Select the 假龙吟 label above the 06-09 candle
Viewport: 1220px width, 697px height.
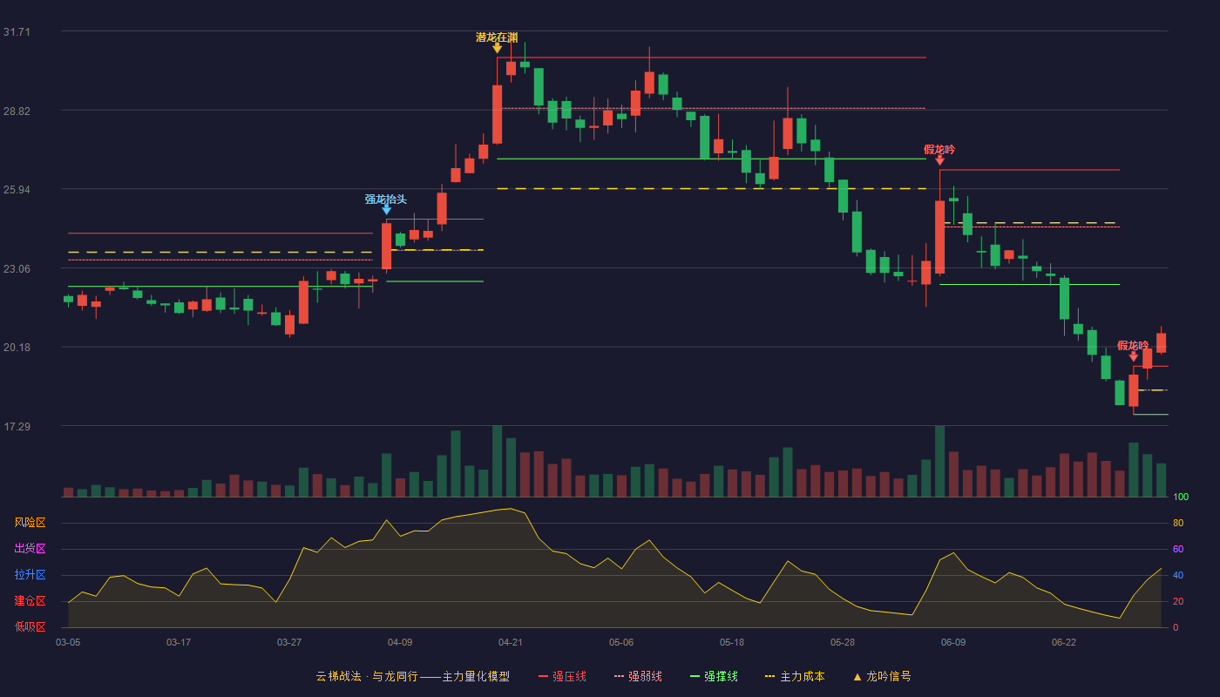point(939,150)
